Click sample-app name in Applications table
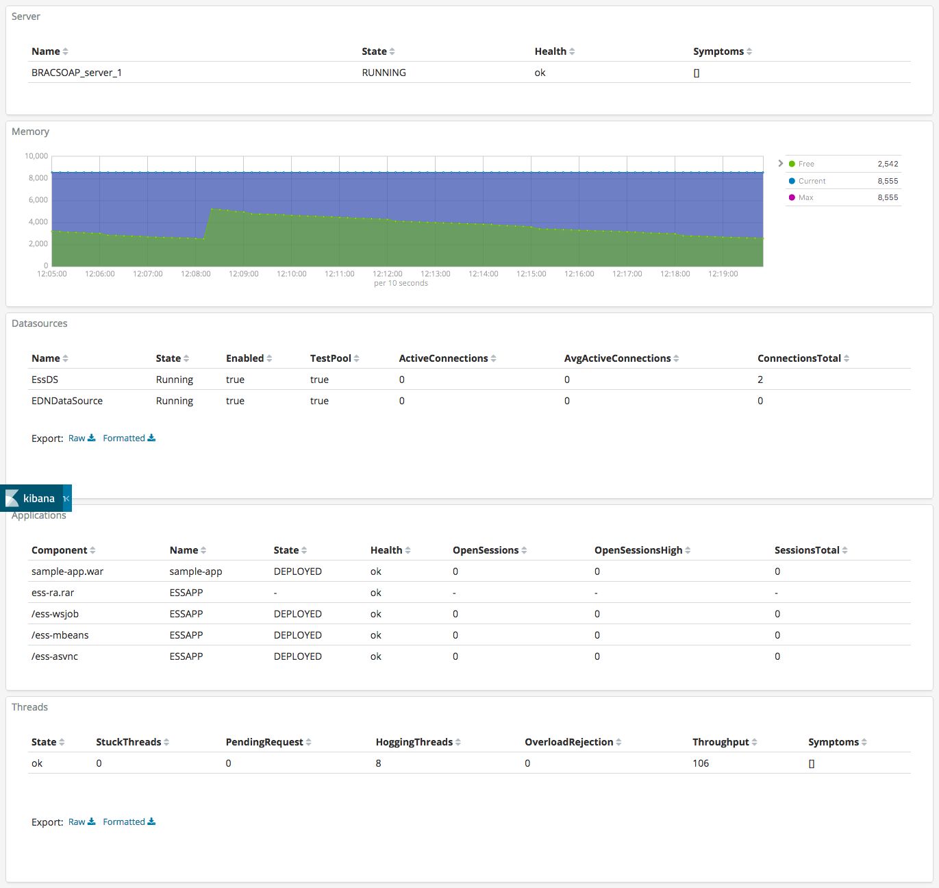Screen dimensions: 939x888 point(196,571)
